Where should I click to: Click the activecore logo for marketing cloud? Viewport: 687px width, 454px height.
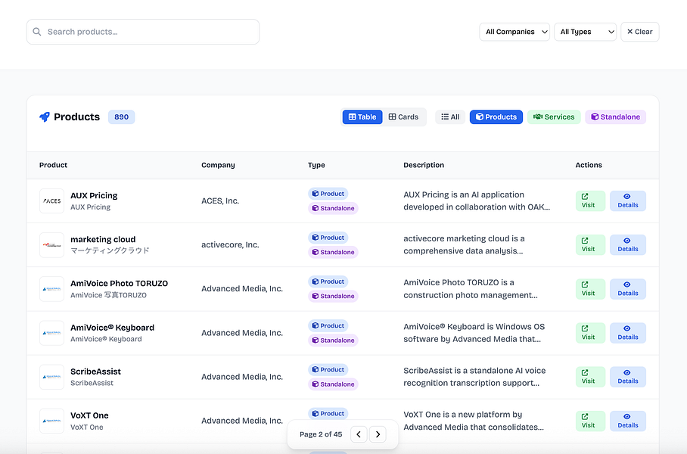[x=51, y=245]
